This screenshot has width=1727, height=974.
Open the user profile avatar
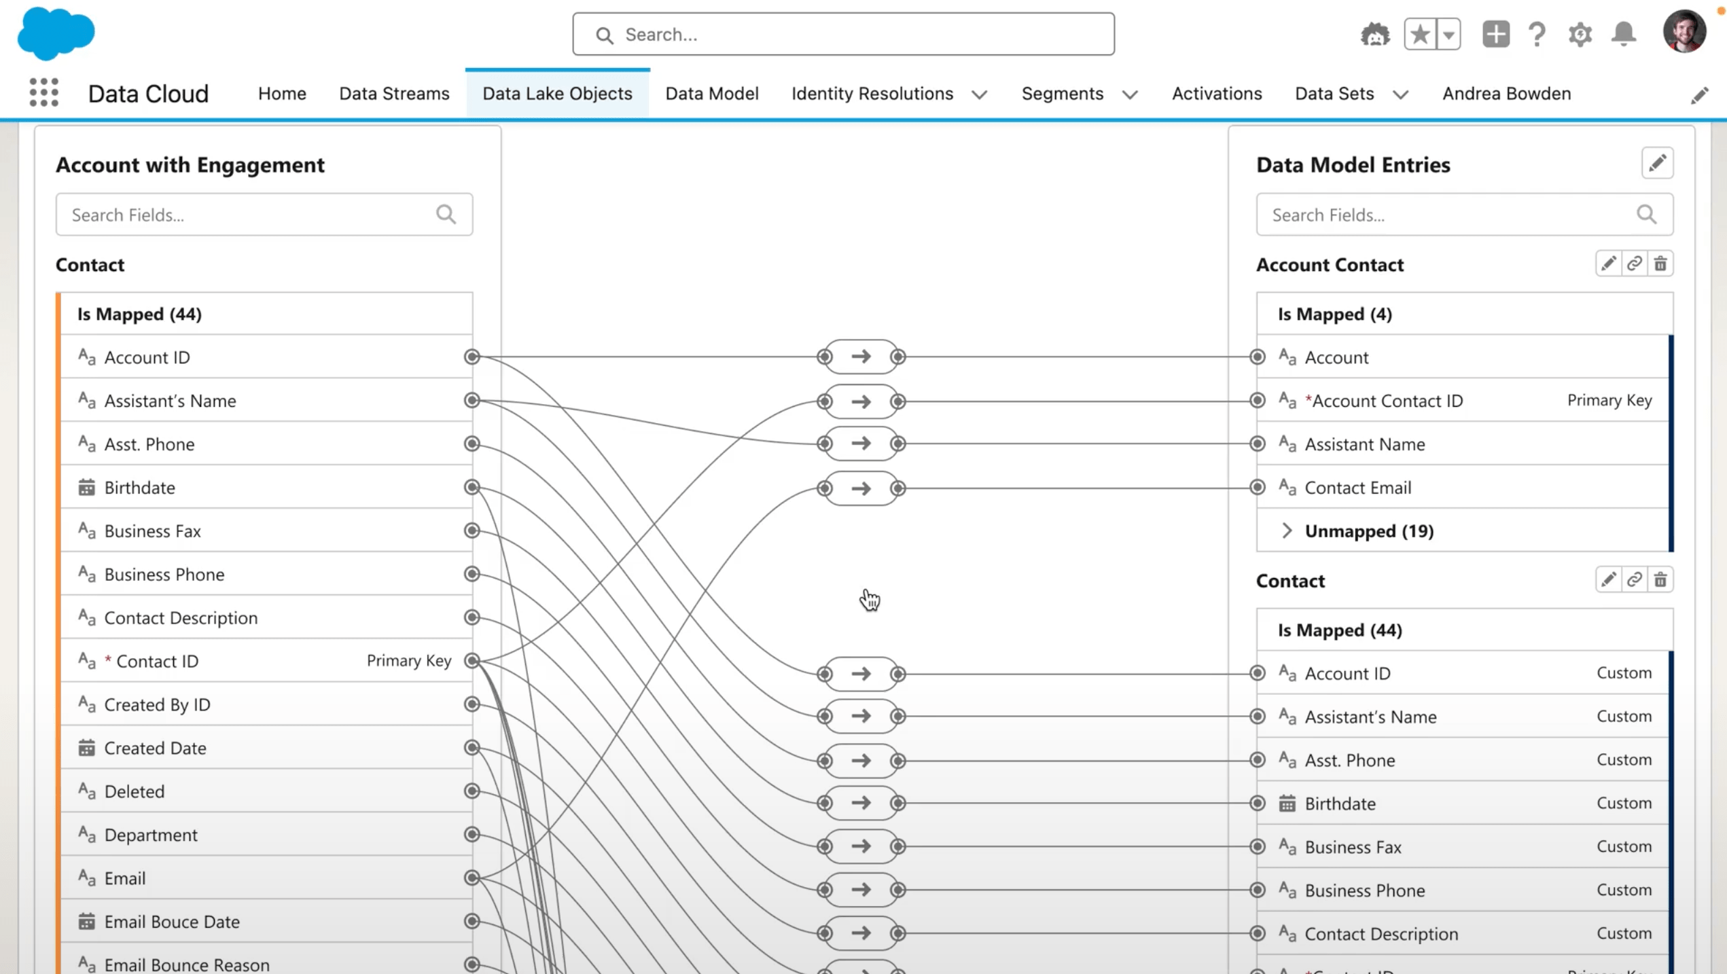(x=1684, y=31)
